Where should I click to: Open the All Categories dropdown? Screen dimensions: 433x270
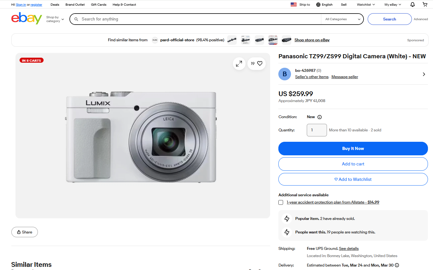tap(342, 19)
